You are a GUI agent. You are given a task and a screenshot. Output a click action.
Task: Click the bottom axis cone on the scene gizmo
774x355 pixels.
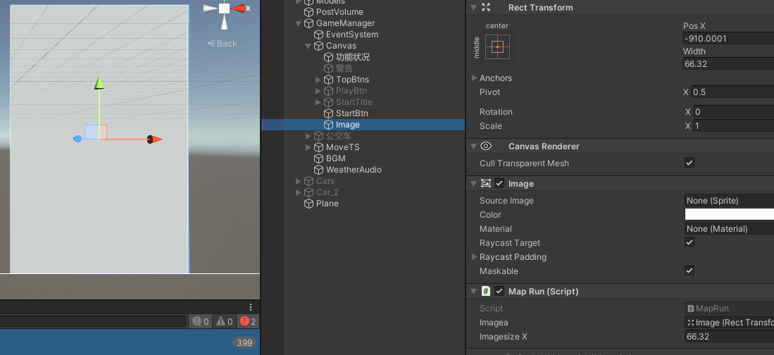[x=225, y=23]
